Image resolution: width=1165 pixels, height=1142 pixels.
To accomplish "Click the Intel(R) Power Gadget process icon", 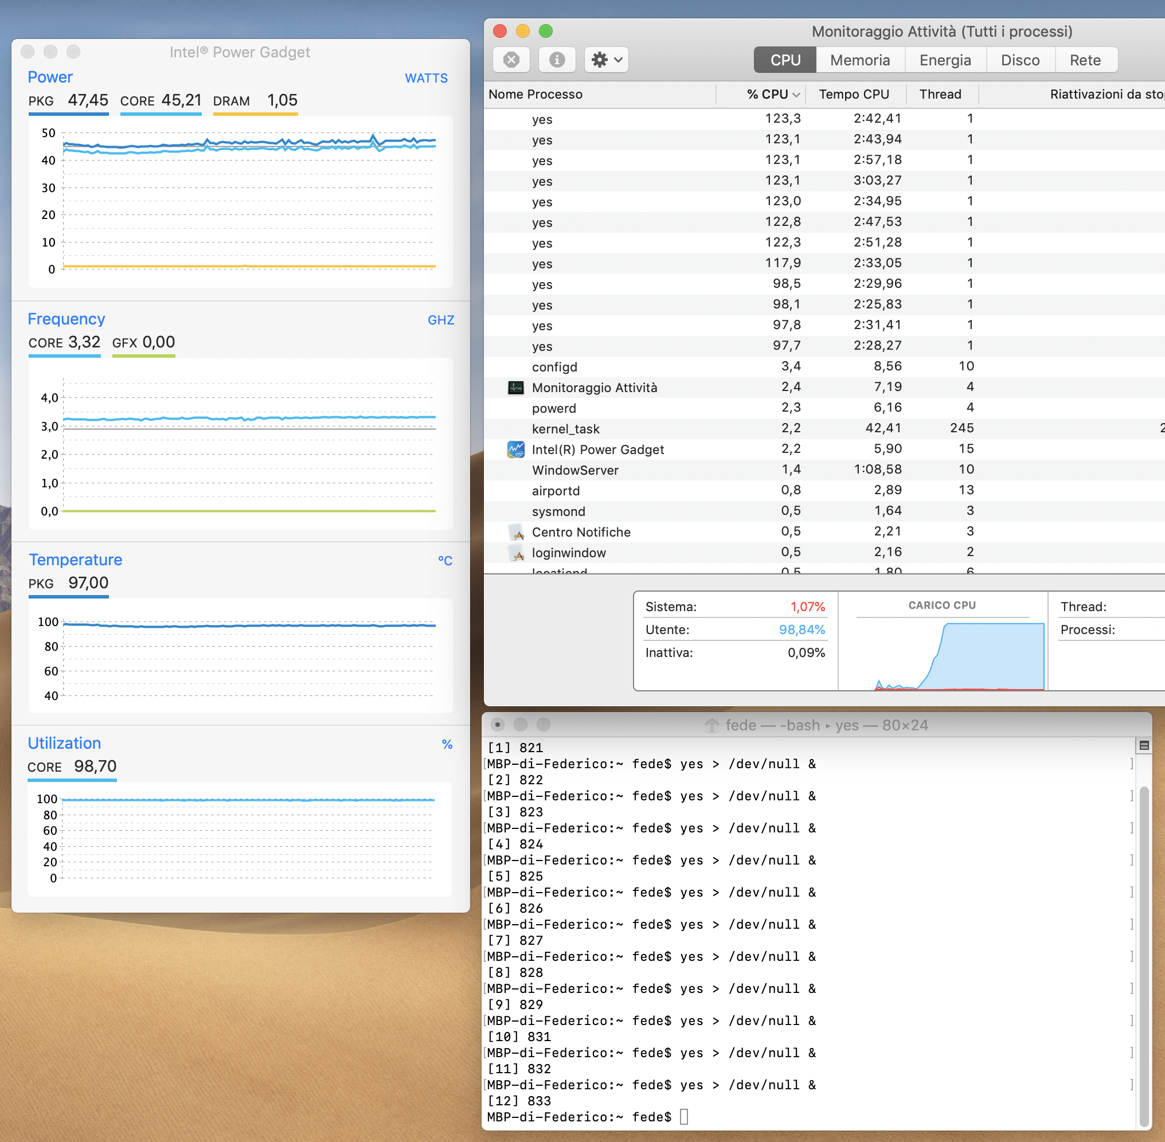I will coord(515,449).
